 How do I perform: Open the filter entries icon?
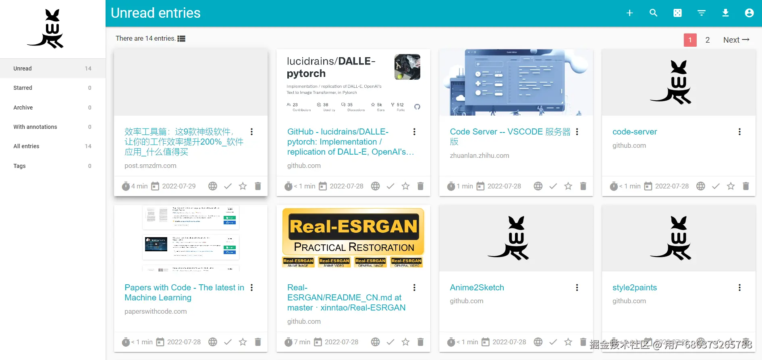(x=702, y=13)
